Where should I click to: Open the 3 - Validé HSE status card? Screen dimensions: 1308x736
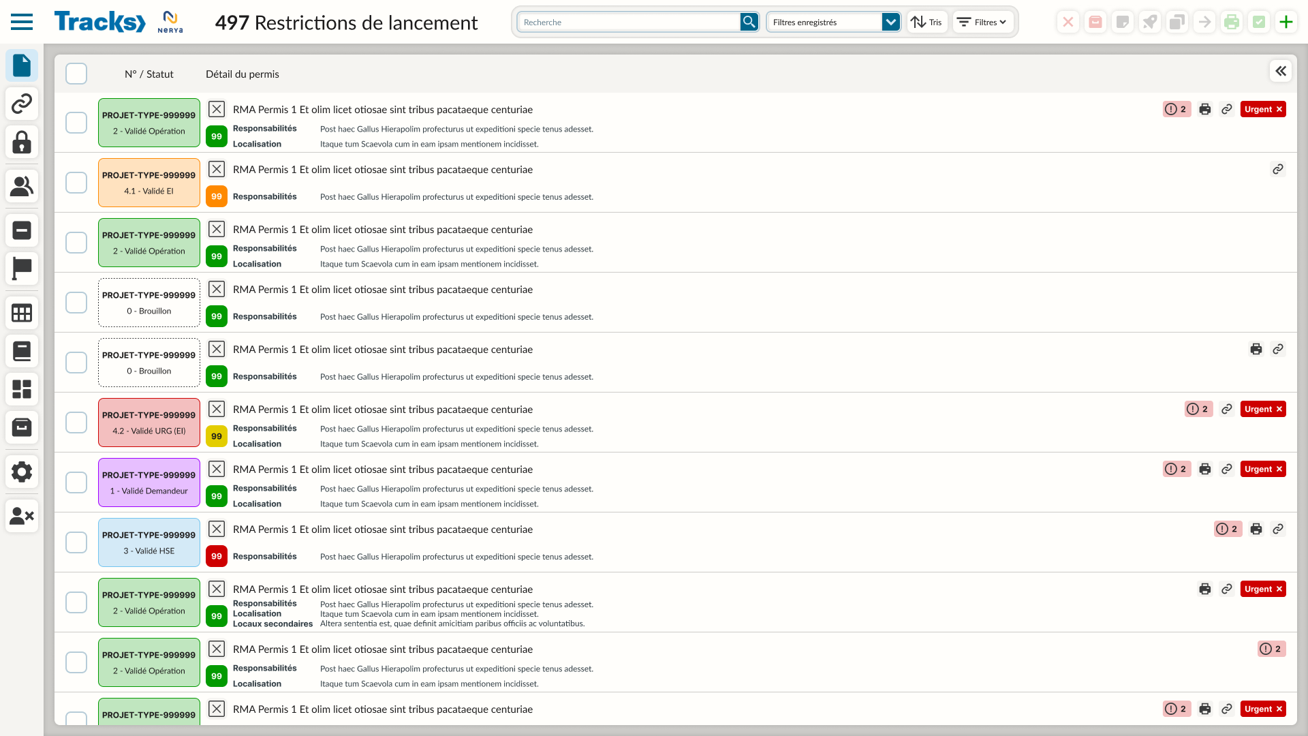tap(149, 542)
